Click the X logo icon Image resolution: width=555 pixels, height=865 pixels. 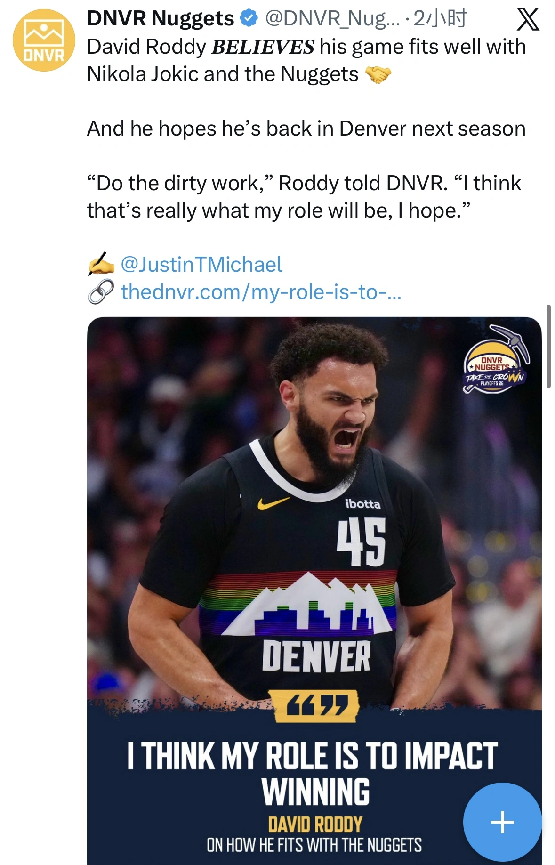point(528,20)
